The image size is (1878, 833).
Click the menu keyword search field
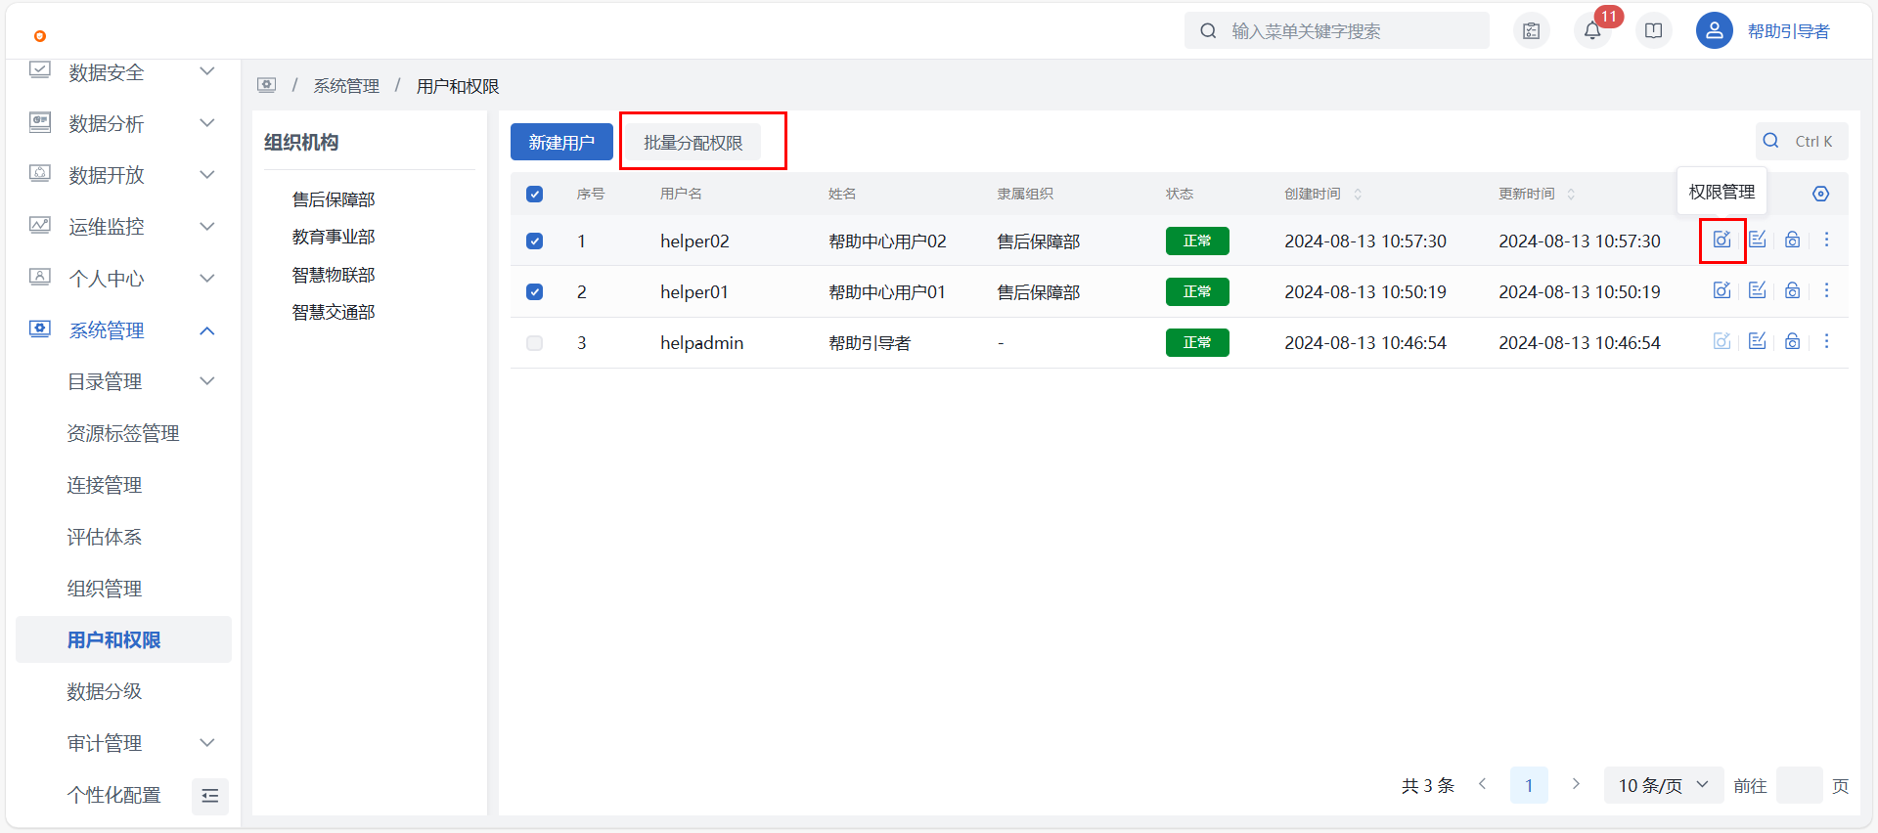click(x=1350, y=31)
